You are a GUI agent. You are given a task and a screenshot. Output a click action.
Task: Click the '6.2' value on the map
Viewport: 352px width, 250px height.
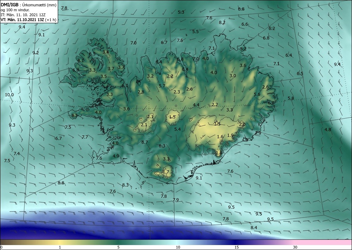[x=272, y=29]
